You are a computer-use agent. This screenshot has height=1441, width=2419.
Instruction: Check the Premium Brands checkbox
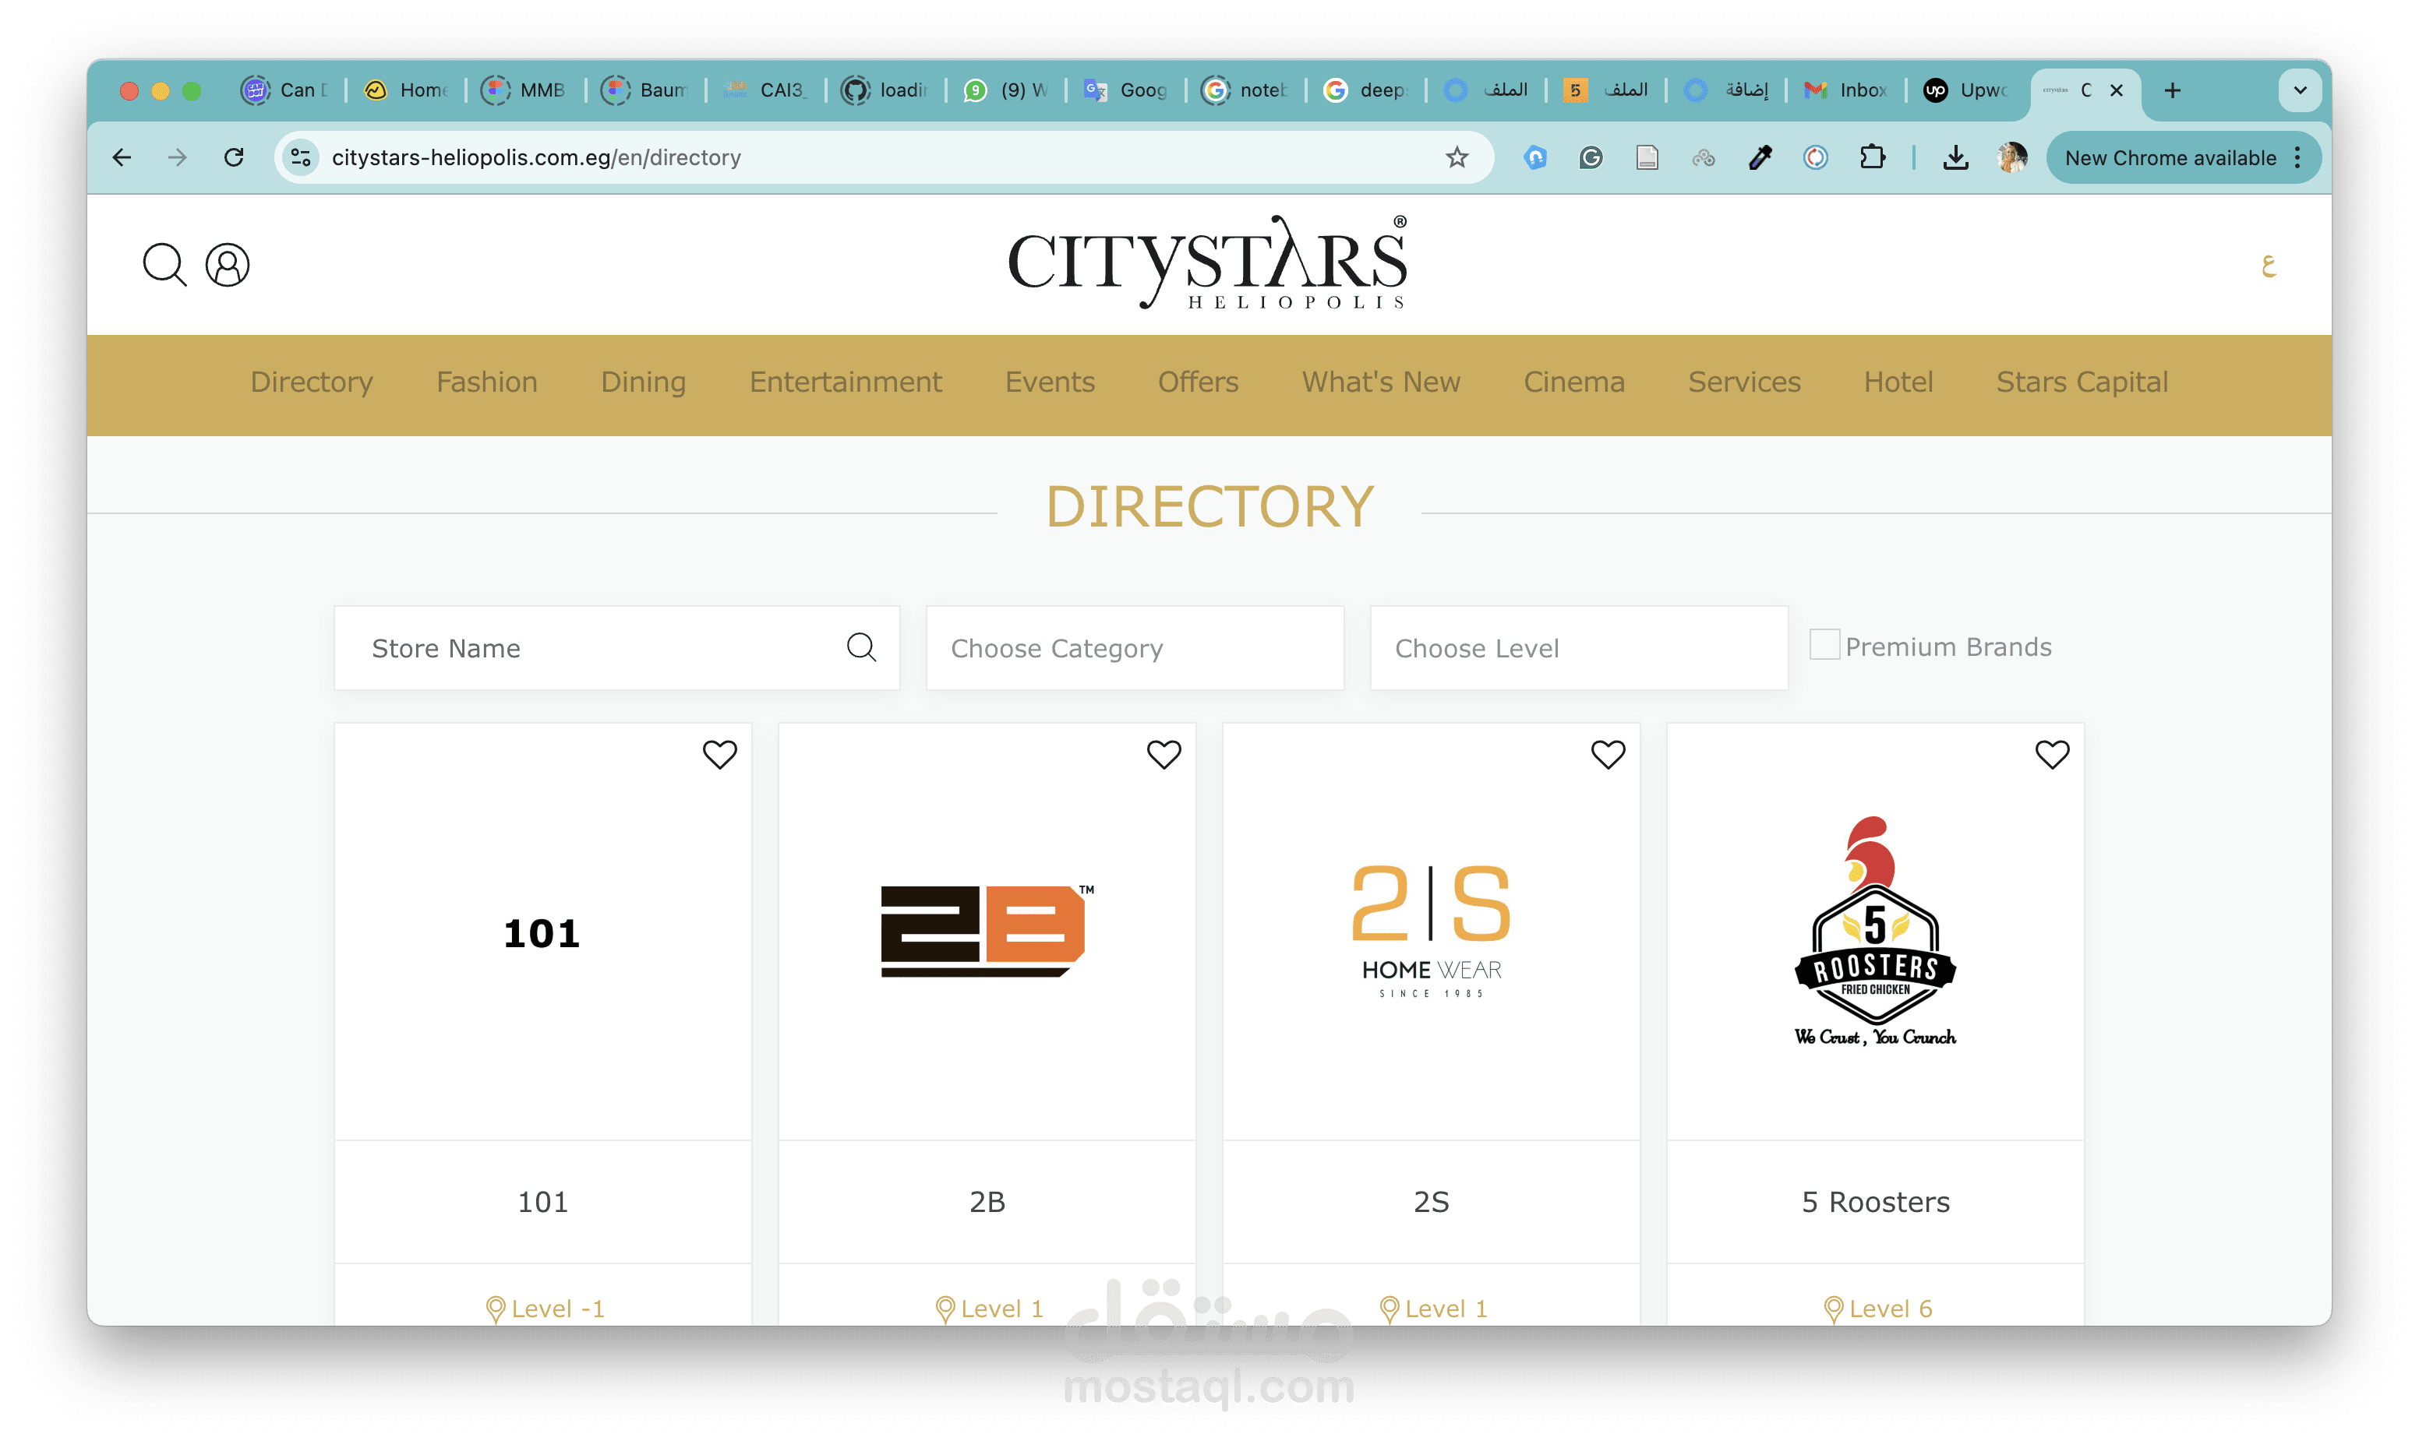(x=1824, y=645)
